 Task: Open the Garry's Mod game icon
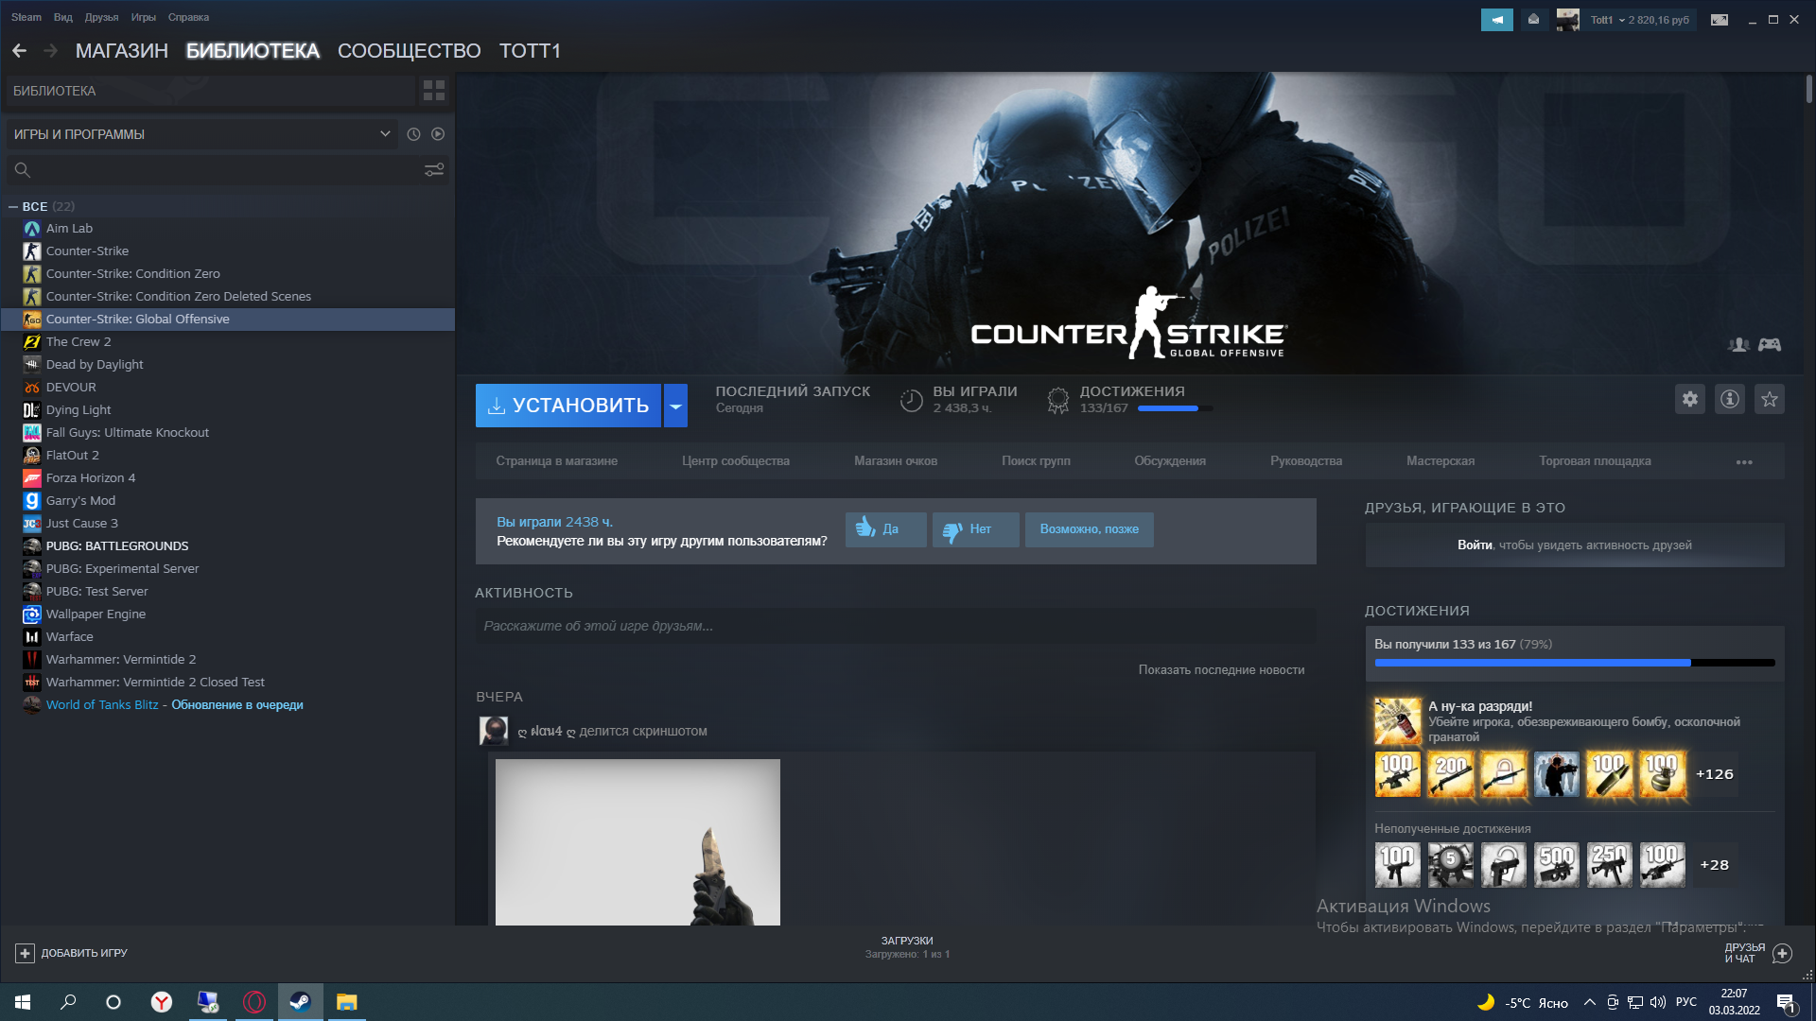click(x=32, y=501)
